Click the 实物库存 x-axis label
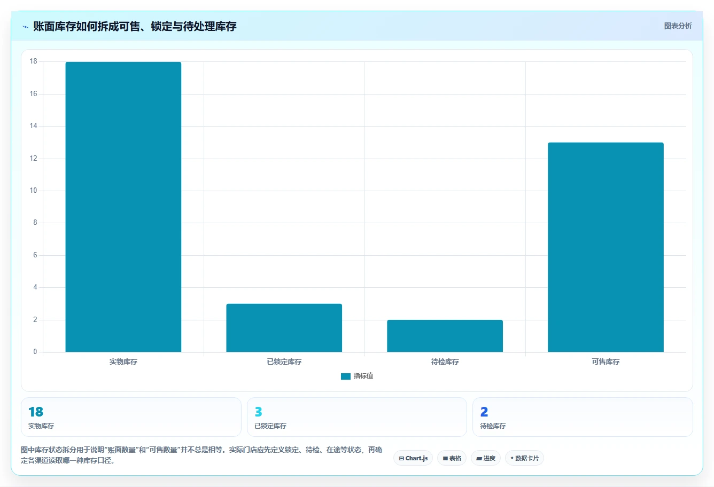The width and height of the screenshot is (714, 487). pos(123,362)
